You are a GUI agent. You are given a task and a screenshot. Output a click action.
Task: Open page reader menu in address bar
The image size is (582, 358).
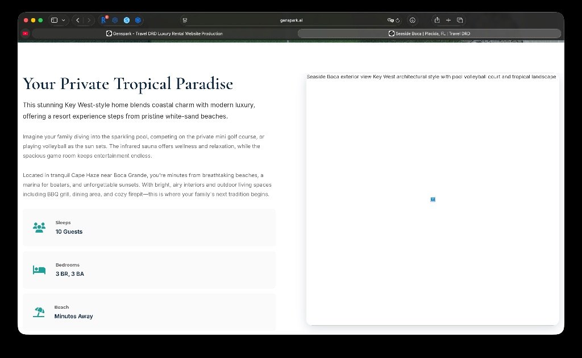pos(185,20)
